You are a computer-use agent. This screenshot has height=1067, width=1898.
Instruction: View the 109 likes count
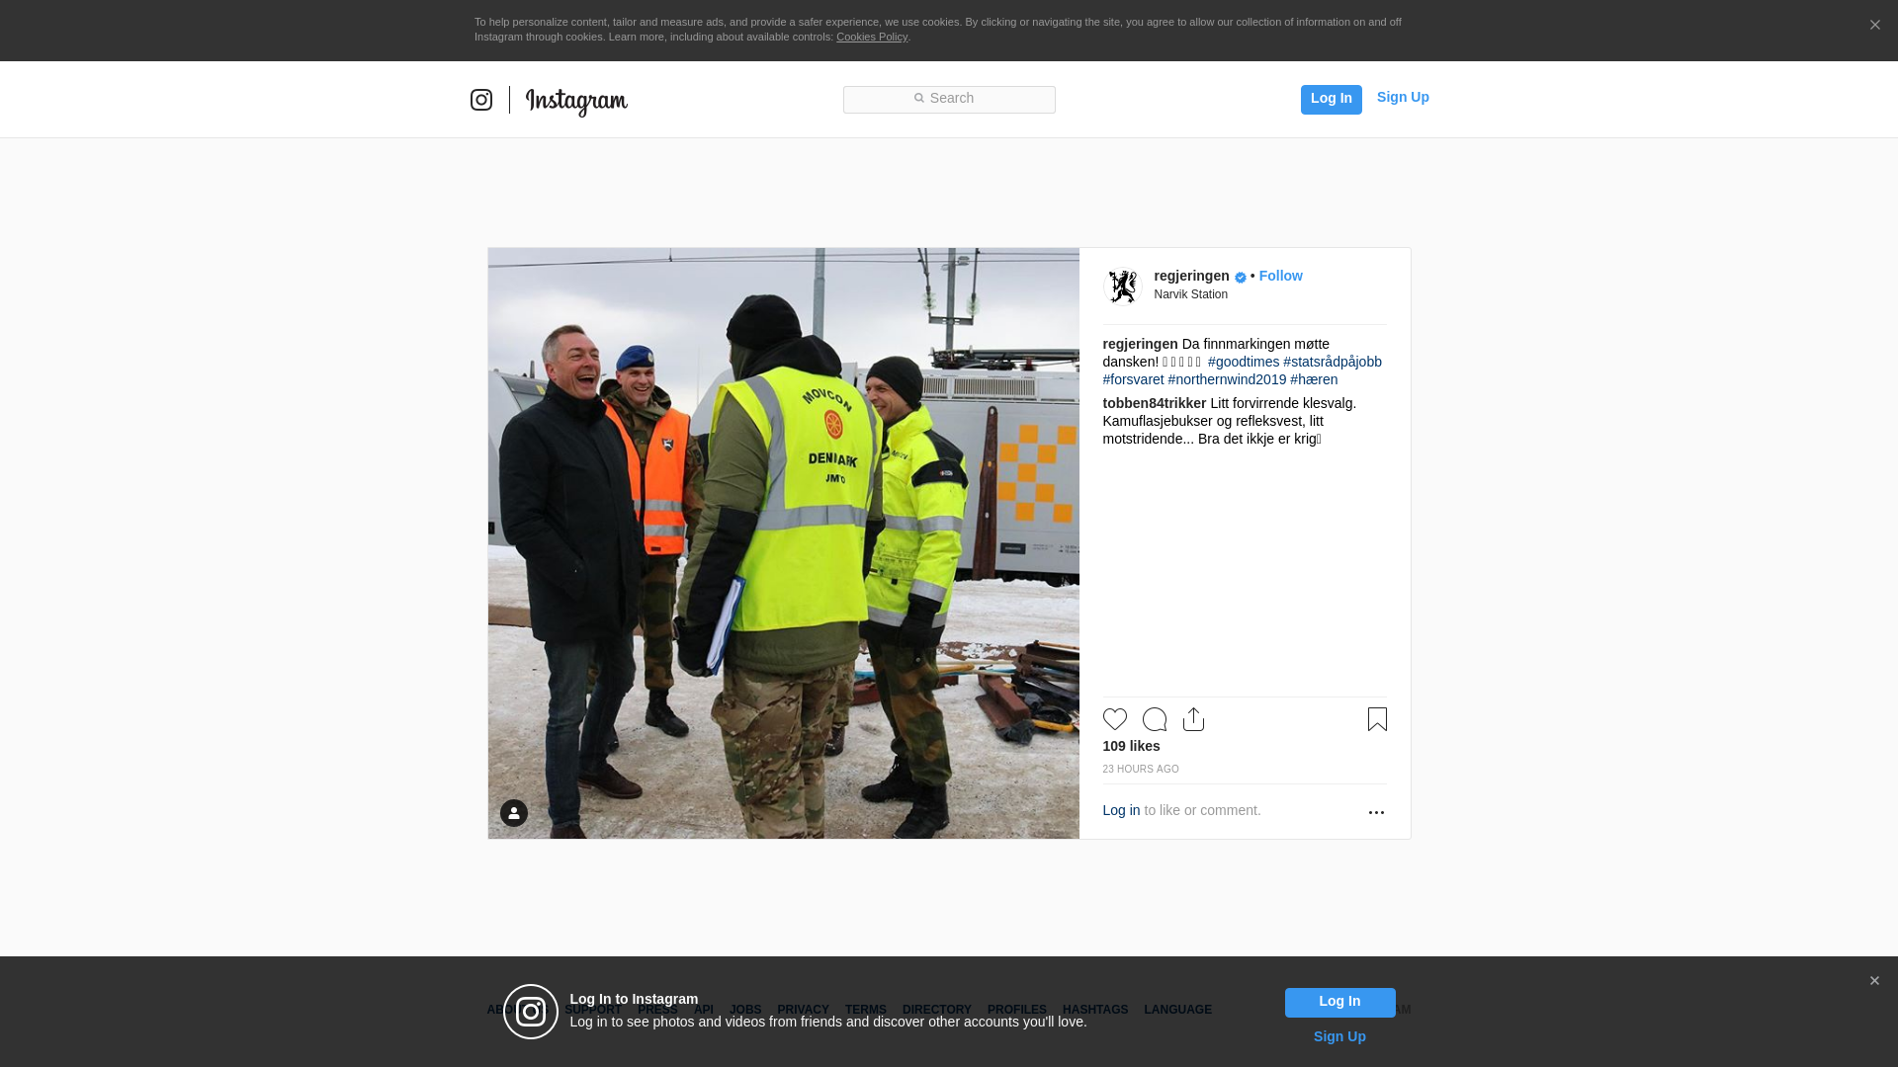tap(1131, 746)
